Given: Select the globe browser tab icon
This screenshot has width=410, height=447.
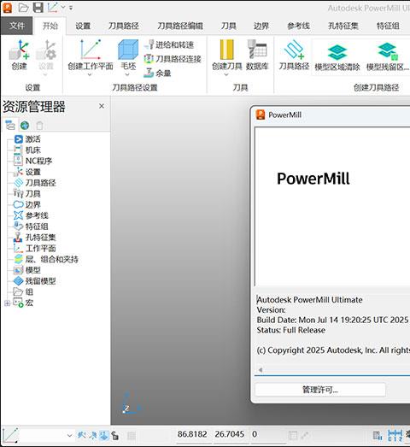Looking at the screenshot, I should 25,125.
